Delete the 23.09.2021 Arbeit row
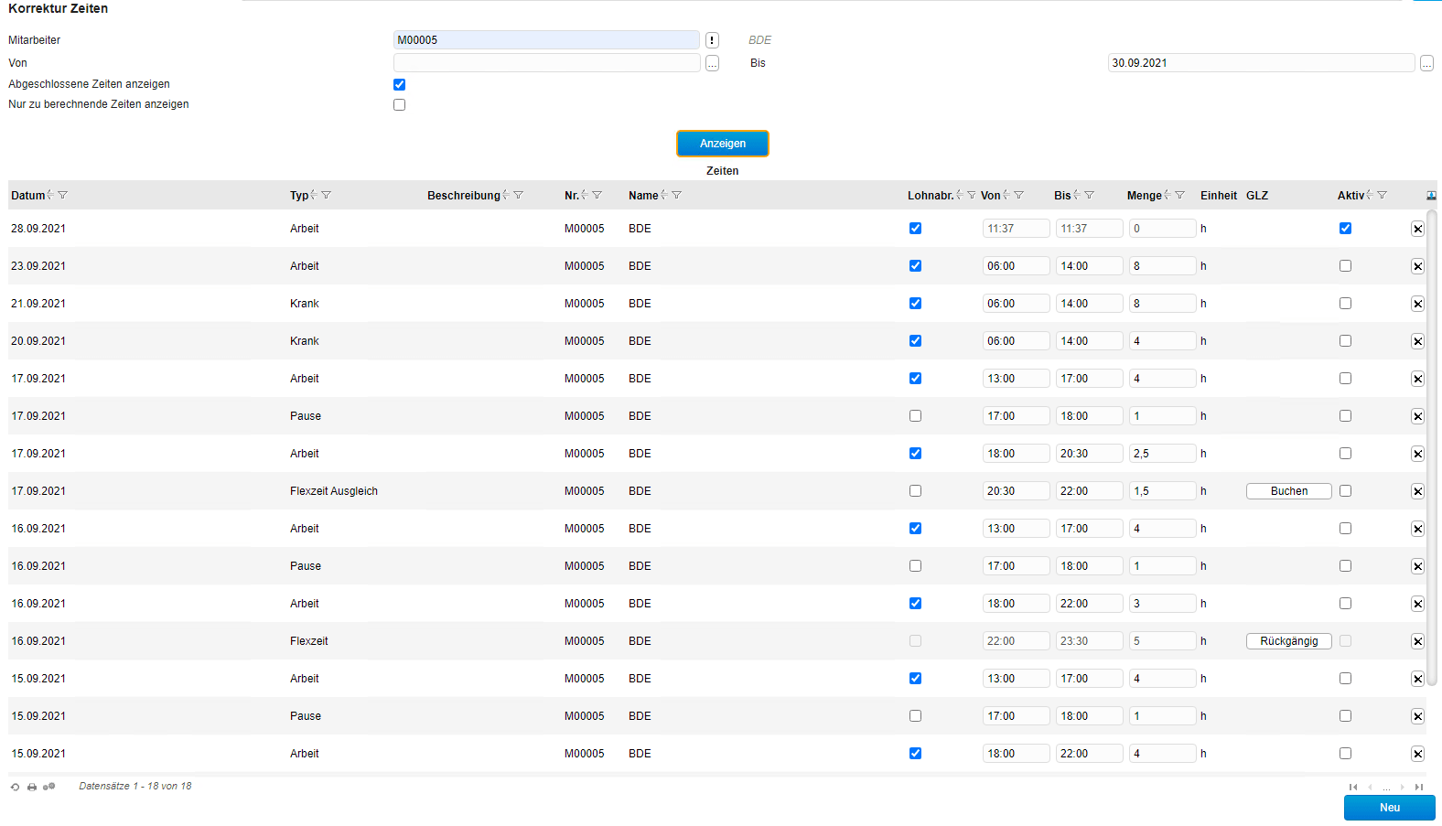1442x826 pixels. point(1417,266)
